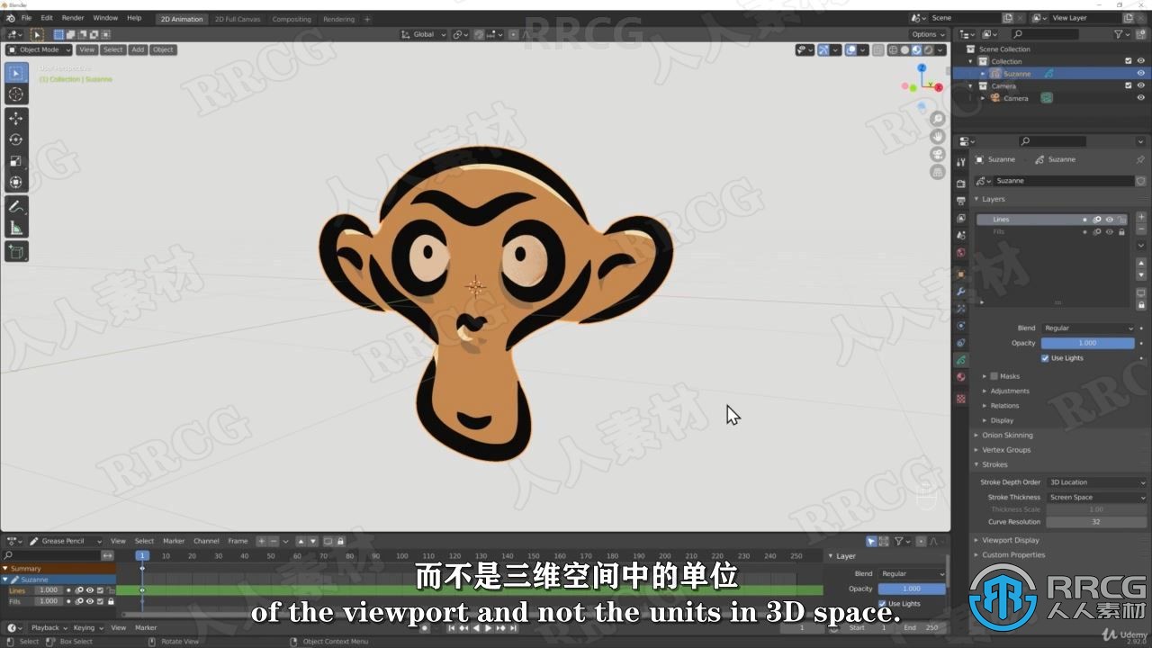
Task: Uncheck Use Lights in dopesheet Layer panel
Action: point(882,604)
